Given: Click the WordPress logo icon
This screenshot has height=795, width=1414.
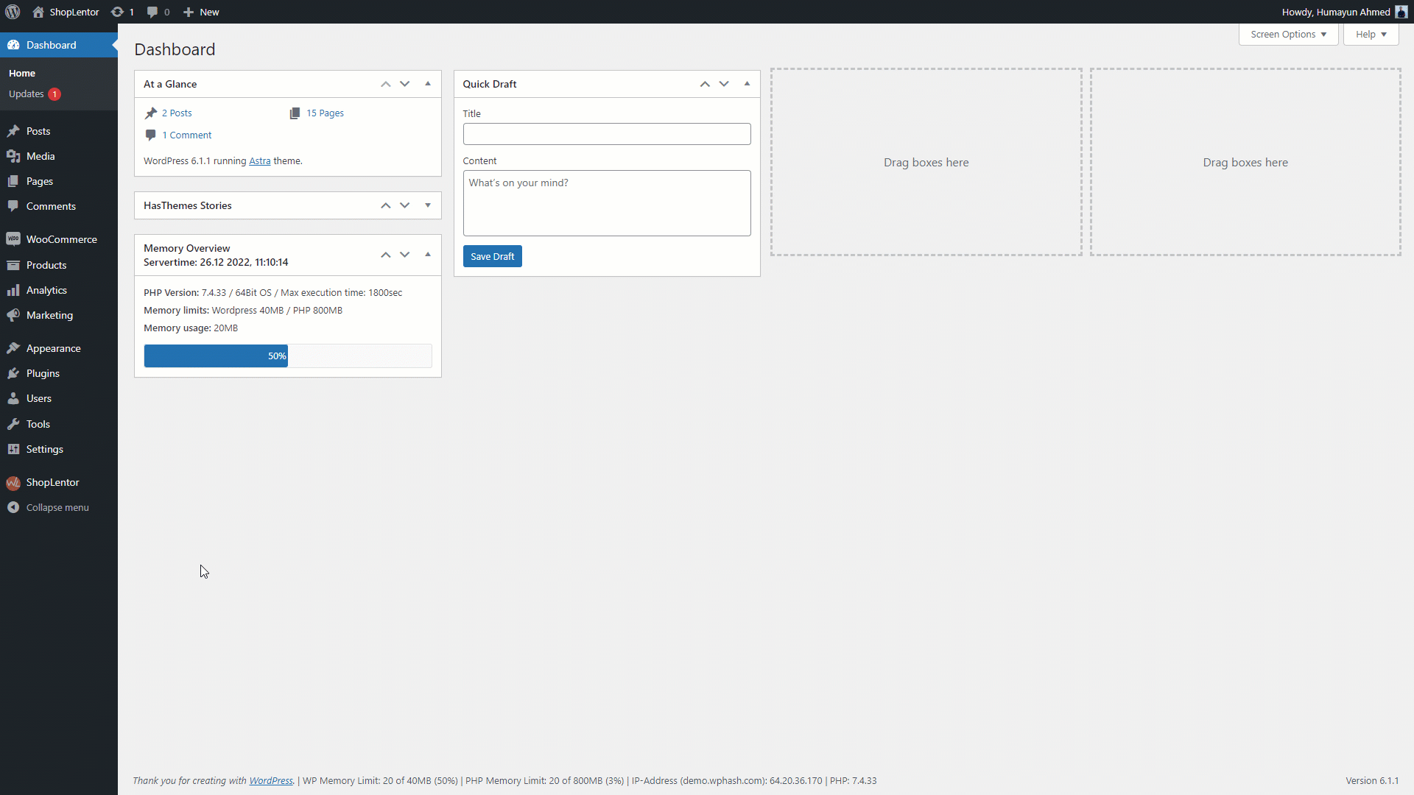Looking at the screenshot, I should tap(13, 12).
